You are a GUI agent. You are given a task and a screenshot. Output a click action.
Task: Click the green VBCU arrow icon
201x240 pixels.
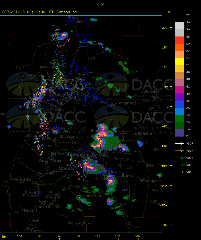pos(179,165)
